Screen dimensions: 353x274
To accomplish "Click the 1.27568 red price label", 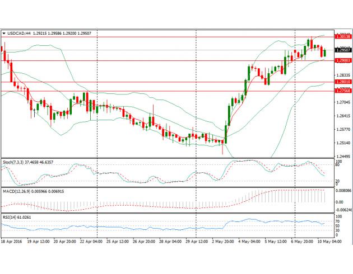I will coord(343,91).
